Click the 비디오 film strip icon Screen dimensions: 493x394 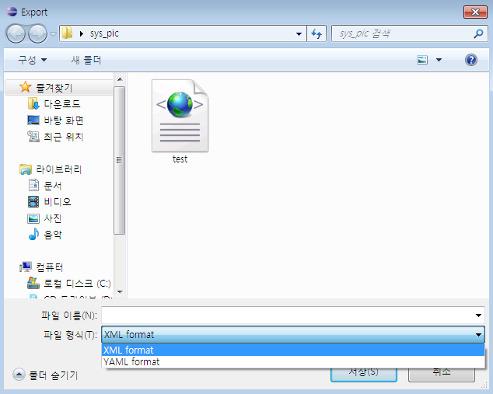[x=33, y=202]
